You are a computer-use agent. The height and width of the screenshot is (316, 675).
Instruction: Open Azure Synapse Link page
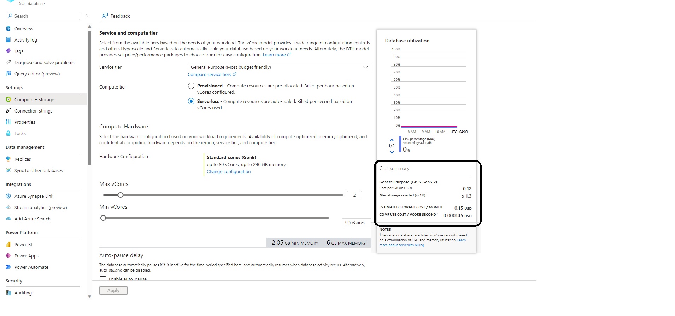tap(34, 196)
